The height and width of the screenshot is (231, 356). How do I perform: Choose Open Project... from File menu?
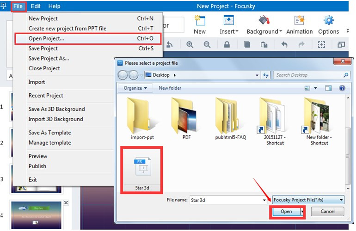point(88,38)
